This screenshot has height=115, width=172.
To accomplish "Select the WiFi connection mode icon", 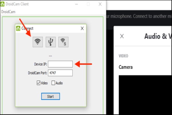I will pyautogui.click(x=37, y=42).
